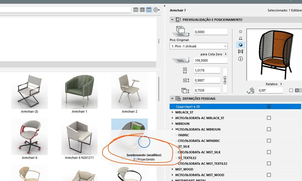
Task: Edit the 109,5000 elevation value field
Action: [211, 60]
